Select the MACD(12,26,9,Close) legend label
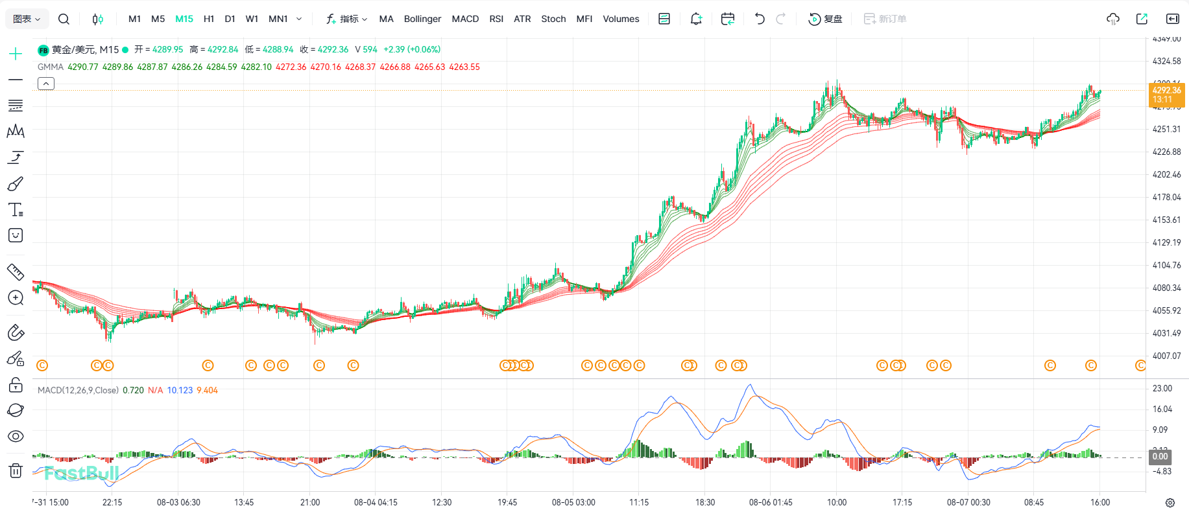The height and width of the screenshot is (508, 1189). (x=78, y=390)
